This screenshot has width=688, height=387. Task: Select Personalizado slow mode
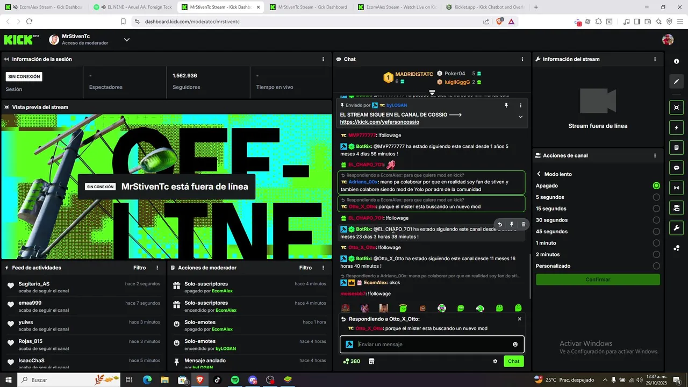click(656, 266)
